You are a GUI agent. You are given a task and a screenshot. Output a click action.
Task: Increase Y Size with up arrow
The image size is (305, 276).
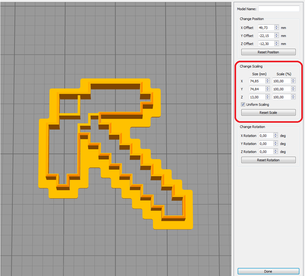[268, 88]
